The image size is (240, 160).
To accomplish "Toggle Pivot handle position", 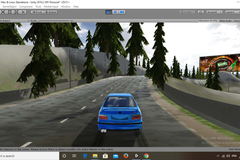I will coord(37,12).
